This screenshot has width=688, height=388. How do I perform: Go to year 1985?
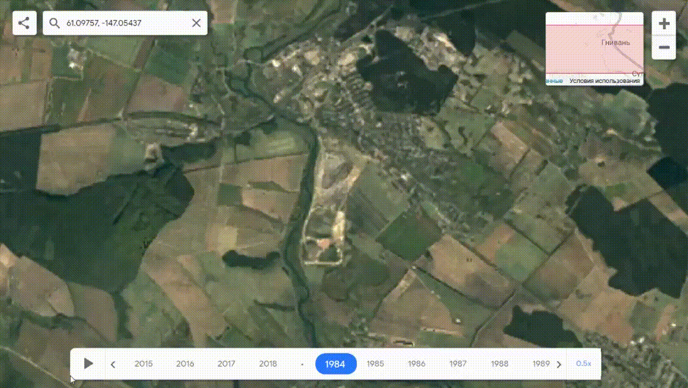pyautogui.click(x=375, y=364)
